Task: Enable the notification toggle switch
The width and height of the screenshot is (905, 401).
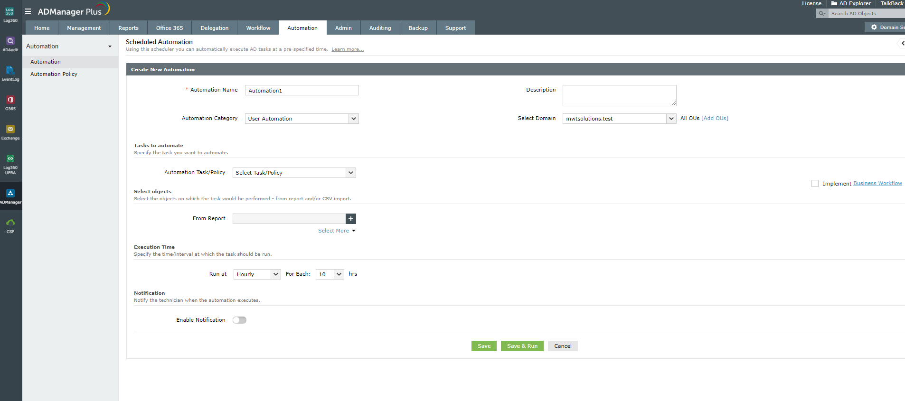Action: coord(239,320)
